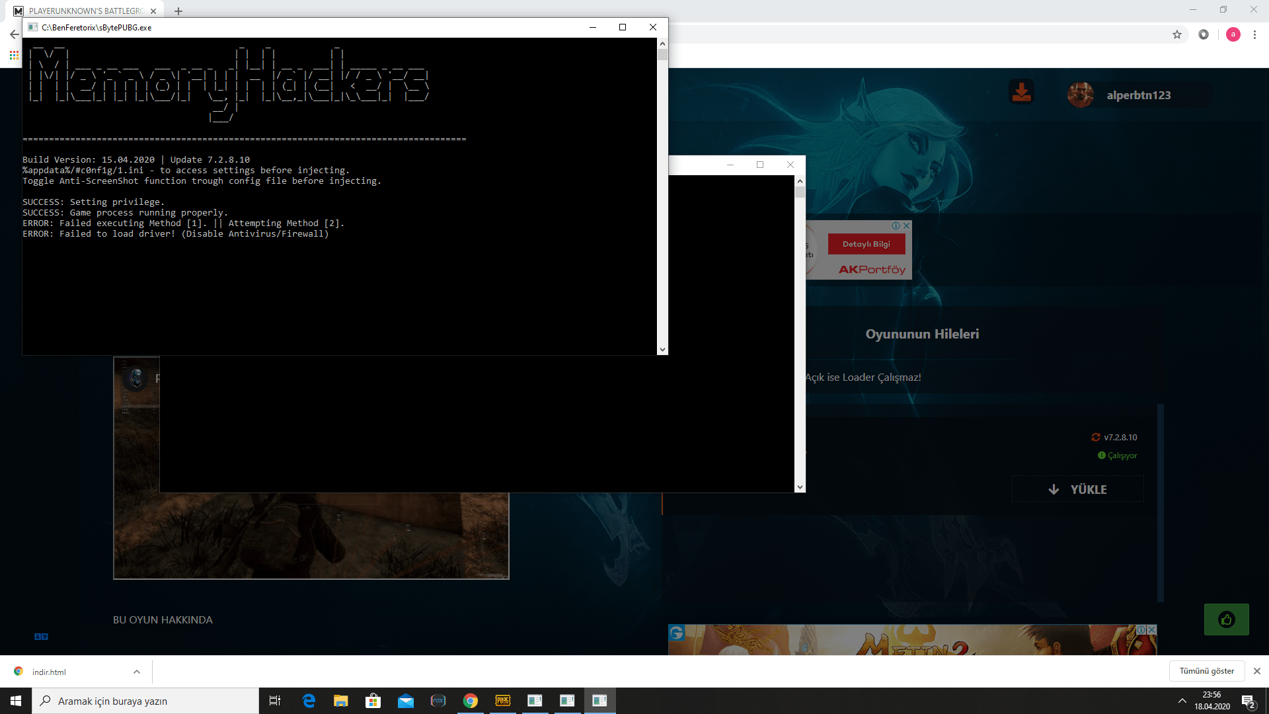This screenshot has height=714, width=1269.
Task: Close the Chrome downloads bar
Action: (1257, 671)
